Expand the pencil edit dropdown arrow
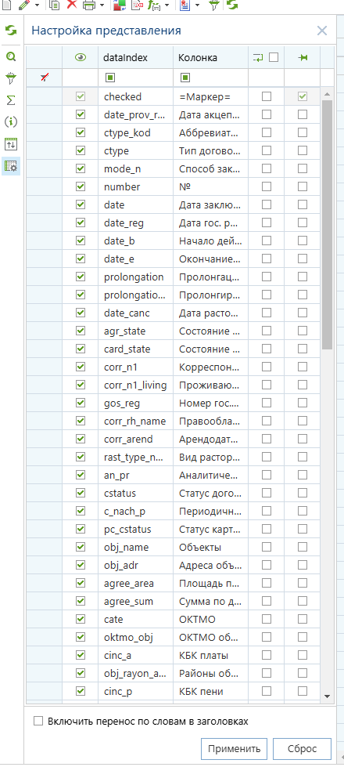 coord(37,5)
